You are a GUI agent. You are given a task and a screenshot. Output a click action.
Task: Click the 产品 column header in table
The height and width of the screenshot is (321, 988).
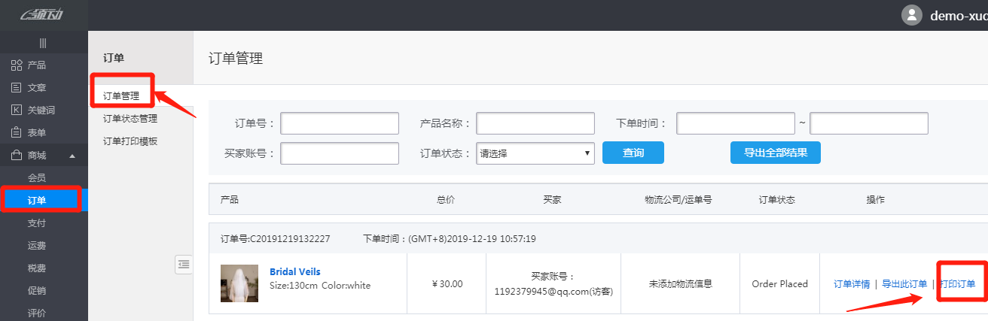coord(230,200)
